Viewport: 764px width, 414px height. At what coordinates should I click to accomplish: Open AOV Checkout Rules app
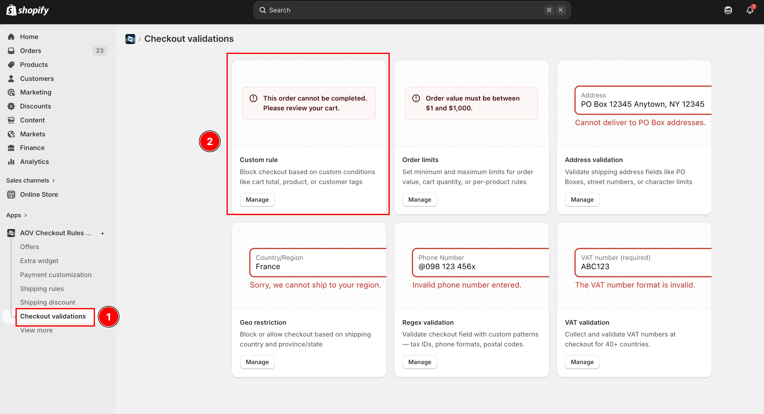pyautogui.click(x=56, y=233)
